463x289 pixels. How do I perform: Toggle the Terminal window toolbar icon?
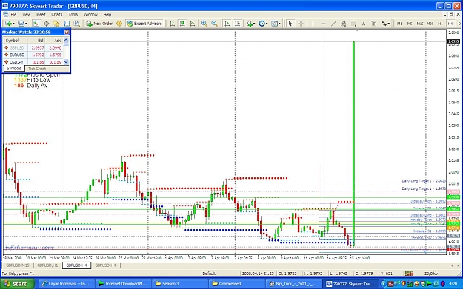click(67, 24)
